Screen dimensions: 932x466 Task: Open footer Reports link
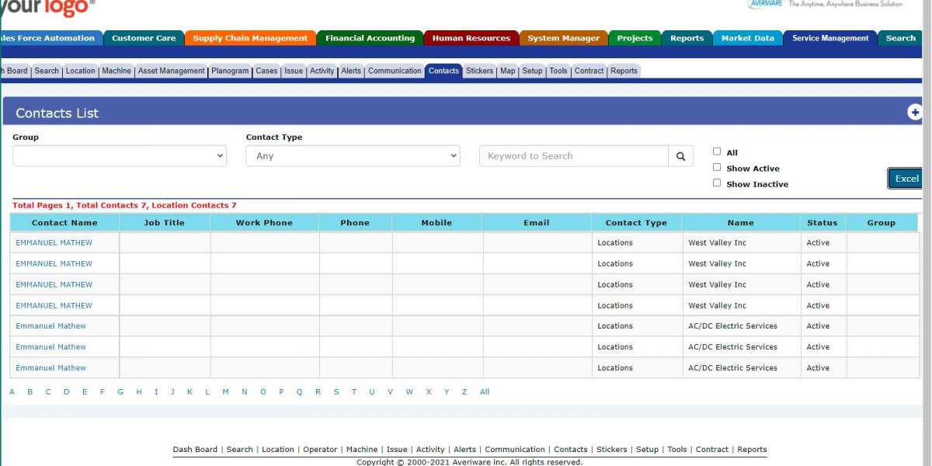pos(752,450)
